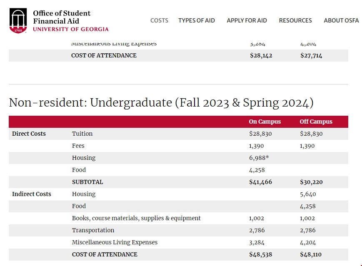Open the Costs menu
362x266 pixels.
tap(159, 20)
